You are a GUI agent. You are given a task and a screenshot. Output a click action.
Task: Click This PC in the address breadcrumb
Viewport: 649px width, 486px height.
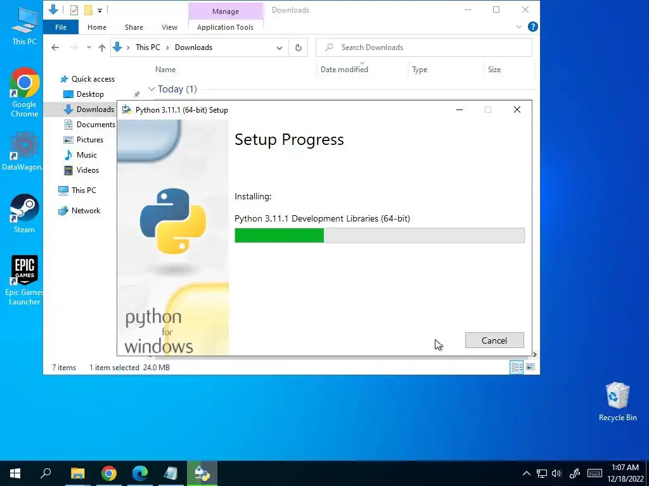pyautogui.click(x=148, y=47)
